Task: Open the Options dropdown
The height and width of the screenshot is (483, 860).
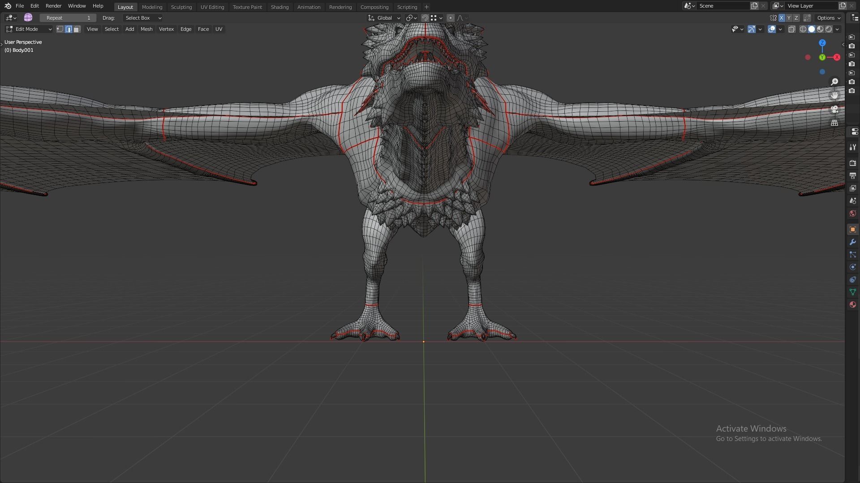Action: [829, 18]
